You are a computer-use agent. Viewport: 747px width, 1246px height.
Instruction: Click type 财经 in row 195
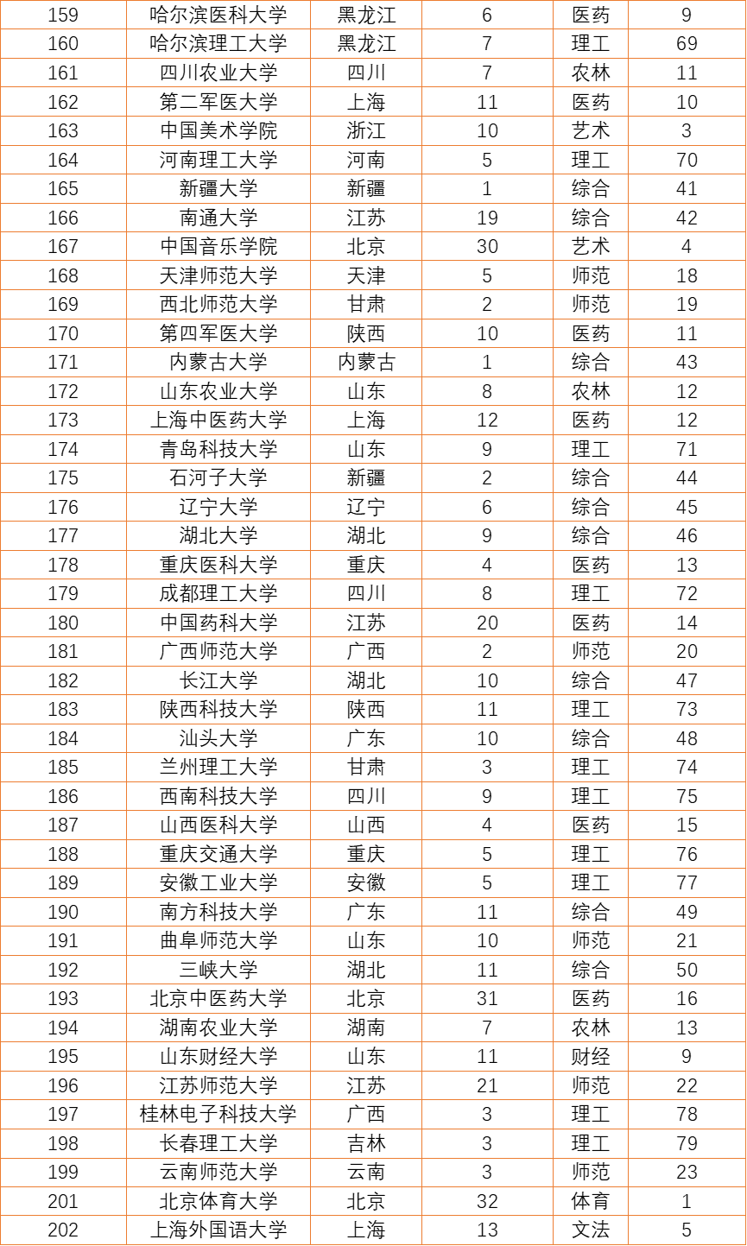pyautogui.click(x=591, y=1056)
